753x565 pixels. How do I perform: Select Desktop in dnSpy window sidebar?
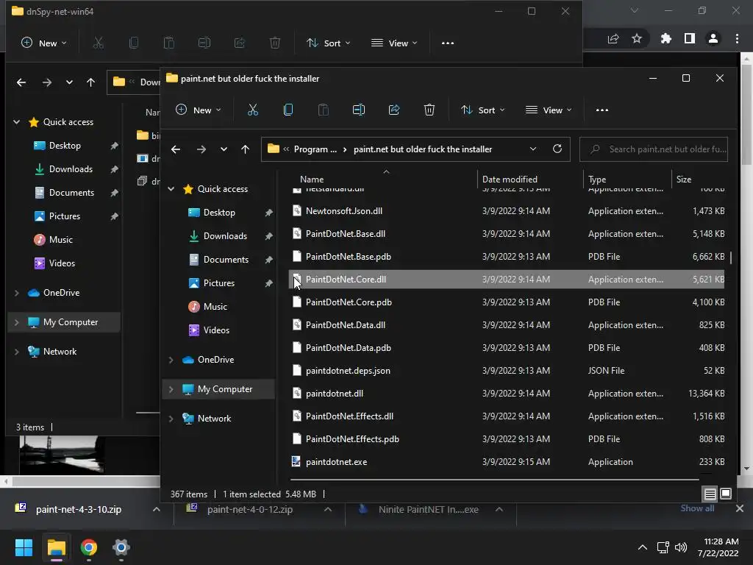click(65, 146)
